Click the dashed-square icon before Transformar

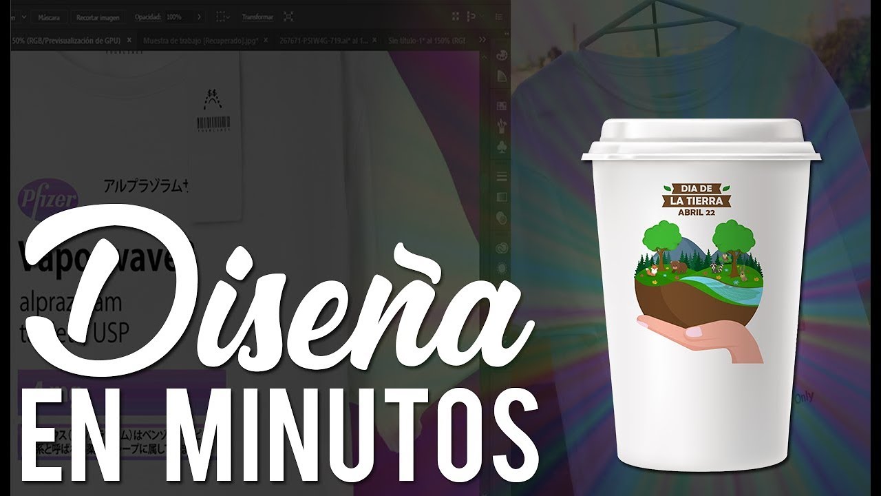[220, 17]
